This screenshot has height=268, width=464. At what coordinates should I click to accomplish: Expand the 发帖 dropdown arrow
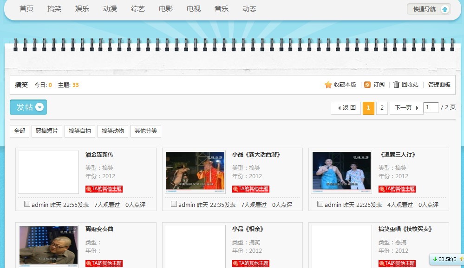[x=39, y=107]
